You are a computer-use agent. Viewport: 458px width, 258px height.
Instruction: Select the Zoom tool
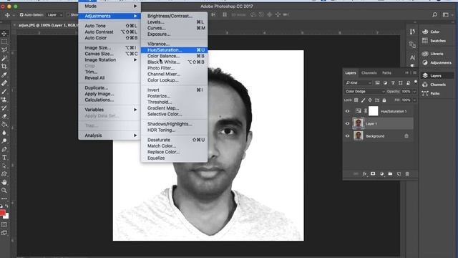4,191
